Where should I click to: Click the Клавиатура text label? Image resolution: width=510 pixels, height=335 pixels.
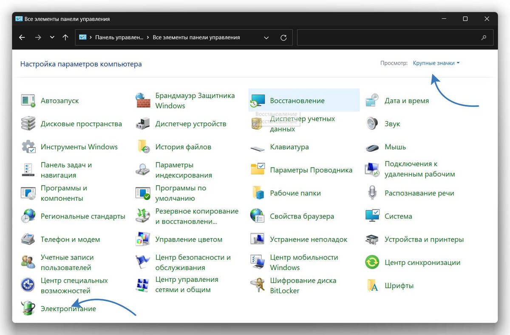coord(289,147)
